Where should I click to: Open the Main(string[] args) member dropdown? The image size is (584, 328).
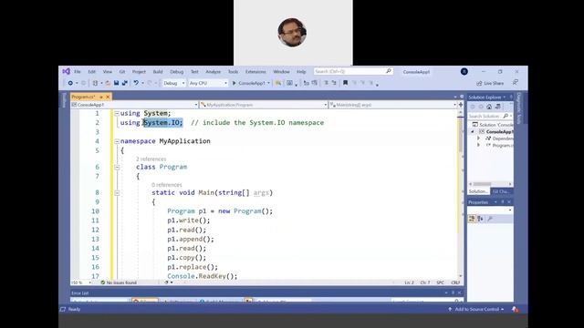click(392, 105)
